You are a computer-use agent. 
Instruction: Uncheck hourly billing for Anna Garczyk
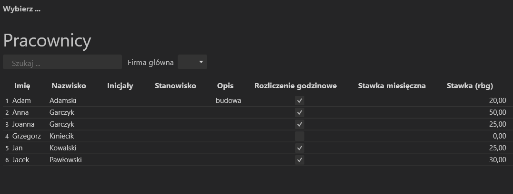[x=299, y=112]
